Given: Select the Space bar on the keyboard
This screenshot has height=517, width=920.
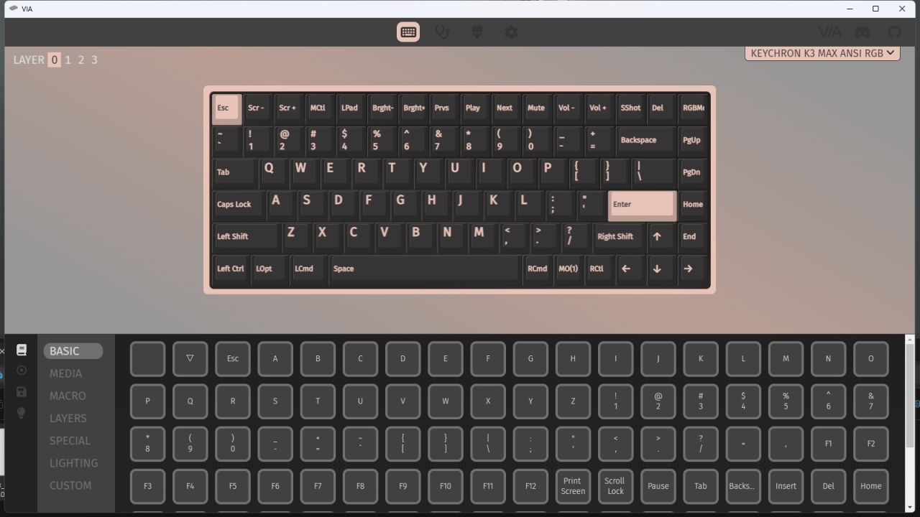Looking at the screenshot, I should coord(425,269).
